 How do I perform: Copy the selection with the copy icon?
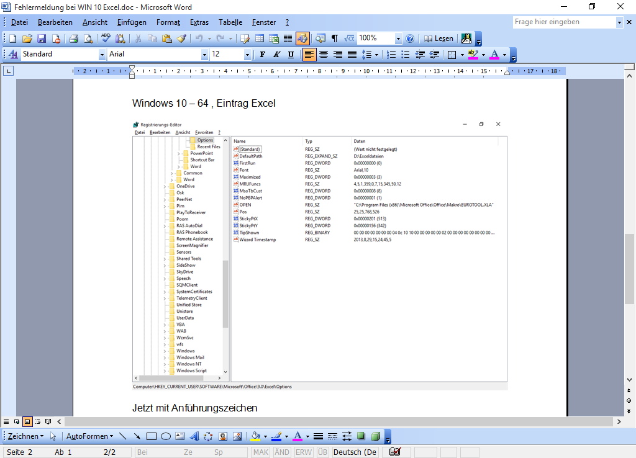coord(153,38)
